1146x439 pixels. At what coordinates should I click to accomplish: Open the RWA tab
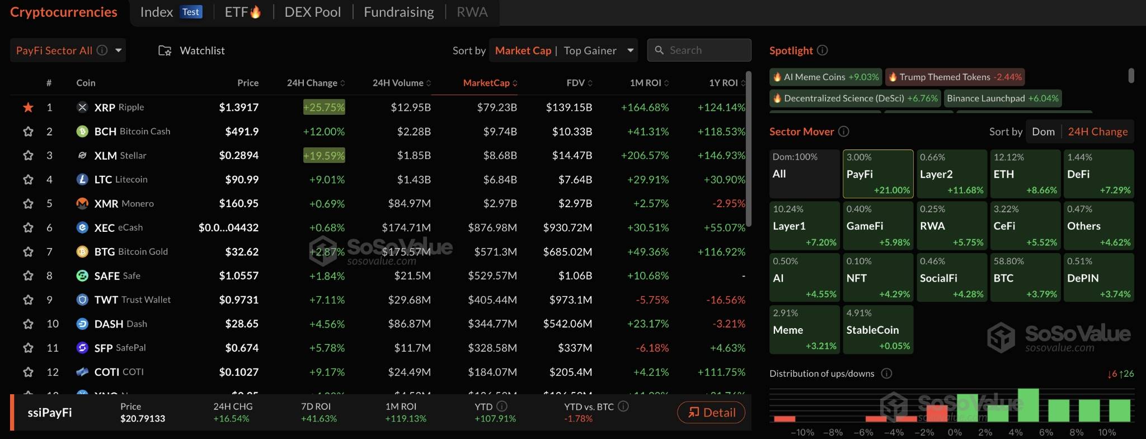click(x=472, y=12)
